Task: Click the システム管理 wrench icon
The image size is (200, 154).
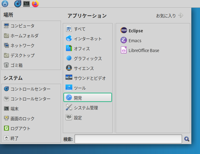Action: coord(69,107)
